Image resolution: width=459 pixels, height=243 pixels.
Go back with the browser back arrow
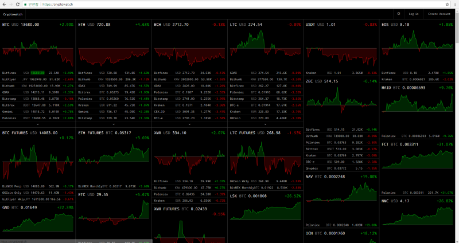[4, 5]
